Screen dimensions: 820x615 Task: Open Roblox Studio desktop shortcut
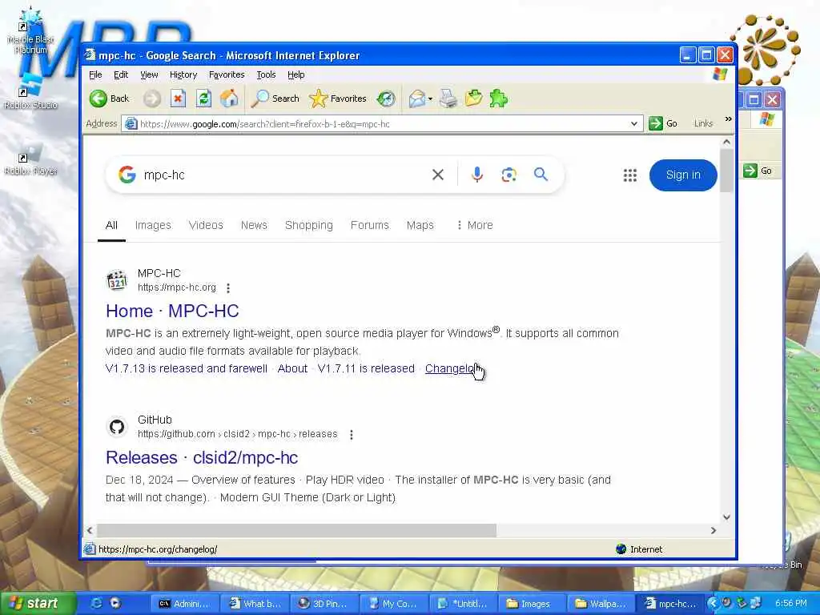30,93
